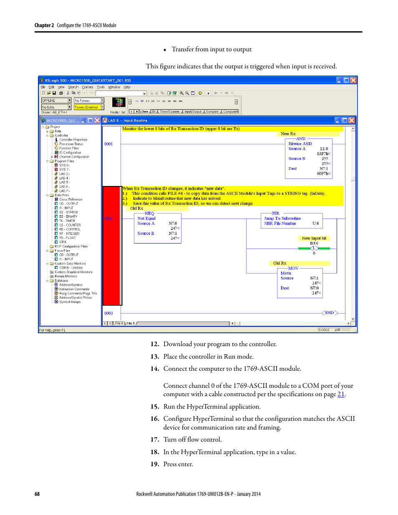Open the search combo box dropdown arrow

point(144,93)
